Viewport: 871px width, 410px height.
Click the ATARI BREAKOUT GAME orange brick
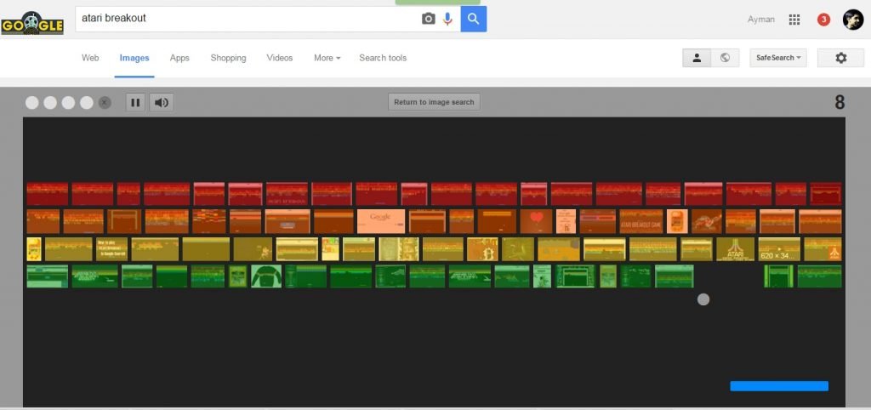point(641,221)
